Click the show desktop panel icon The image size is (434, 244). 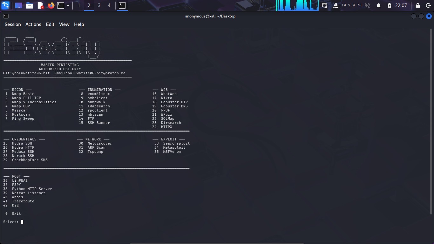tap(19, 5)
